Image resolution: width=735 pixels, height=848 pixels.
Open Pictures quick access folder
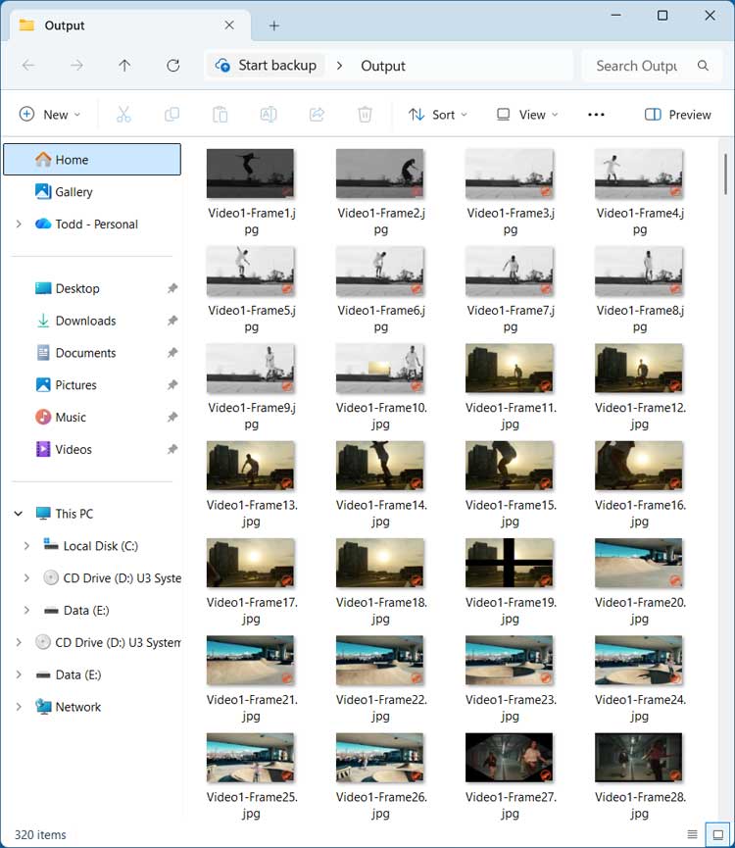click(x=75, y=385)
